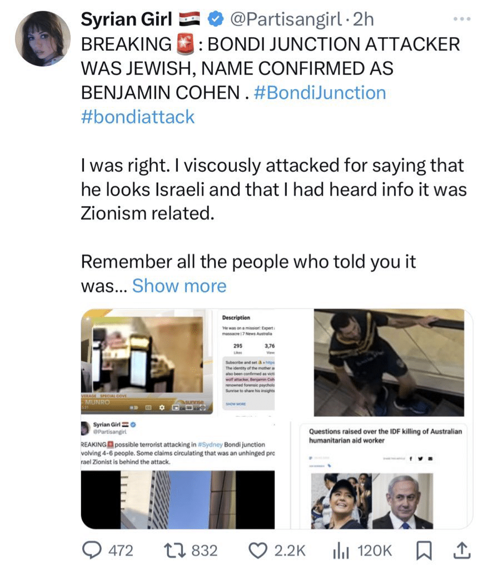Click the blue verified badge
This screenshot has height=569, width=488.
coord(215,19)
